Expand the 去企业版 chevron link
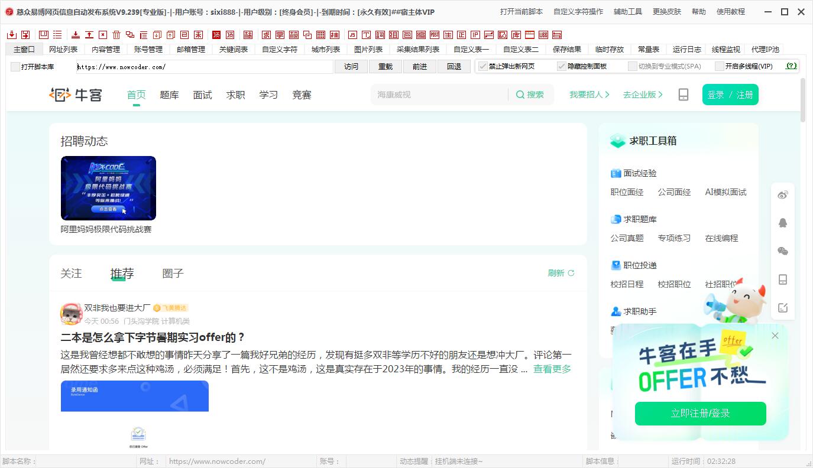813x468 pixels. point(643,95)
